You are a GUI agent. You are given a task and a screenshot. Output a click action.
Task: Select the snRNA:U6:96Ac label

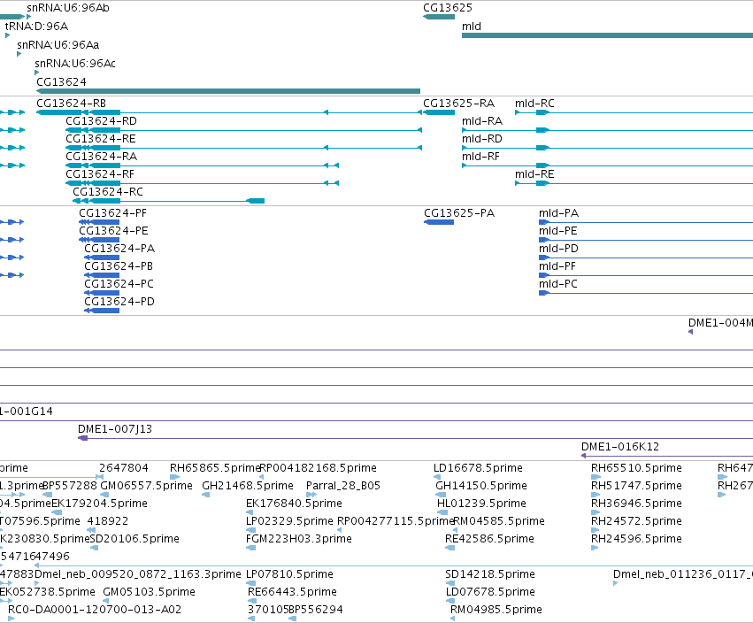click(75, 64)
